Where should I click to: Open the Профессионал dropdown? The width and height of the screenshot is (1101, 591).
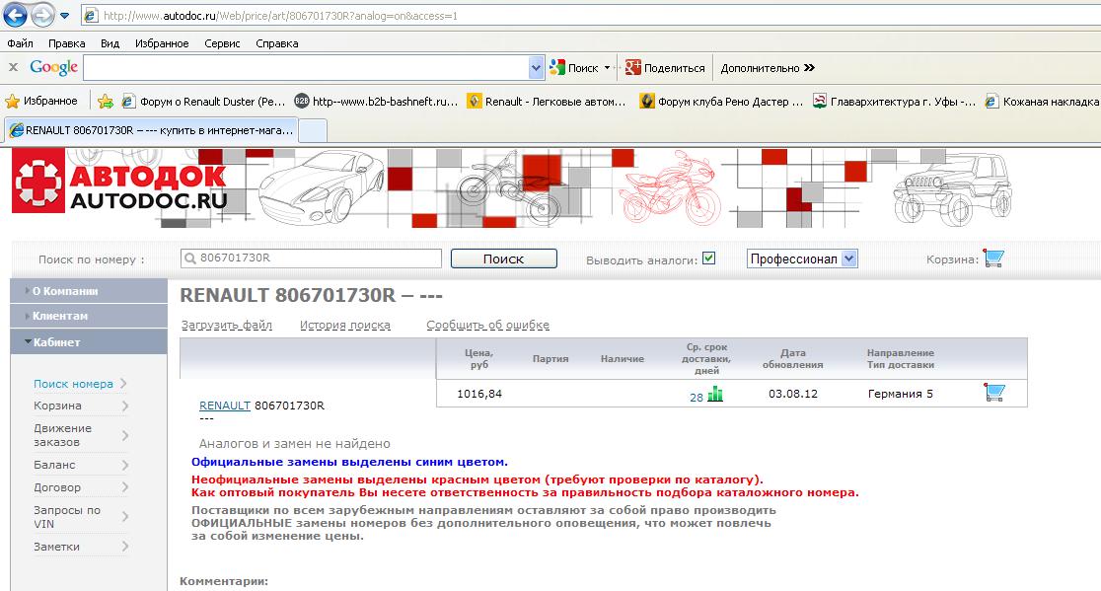click(x=802, y=259)
